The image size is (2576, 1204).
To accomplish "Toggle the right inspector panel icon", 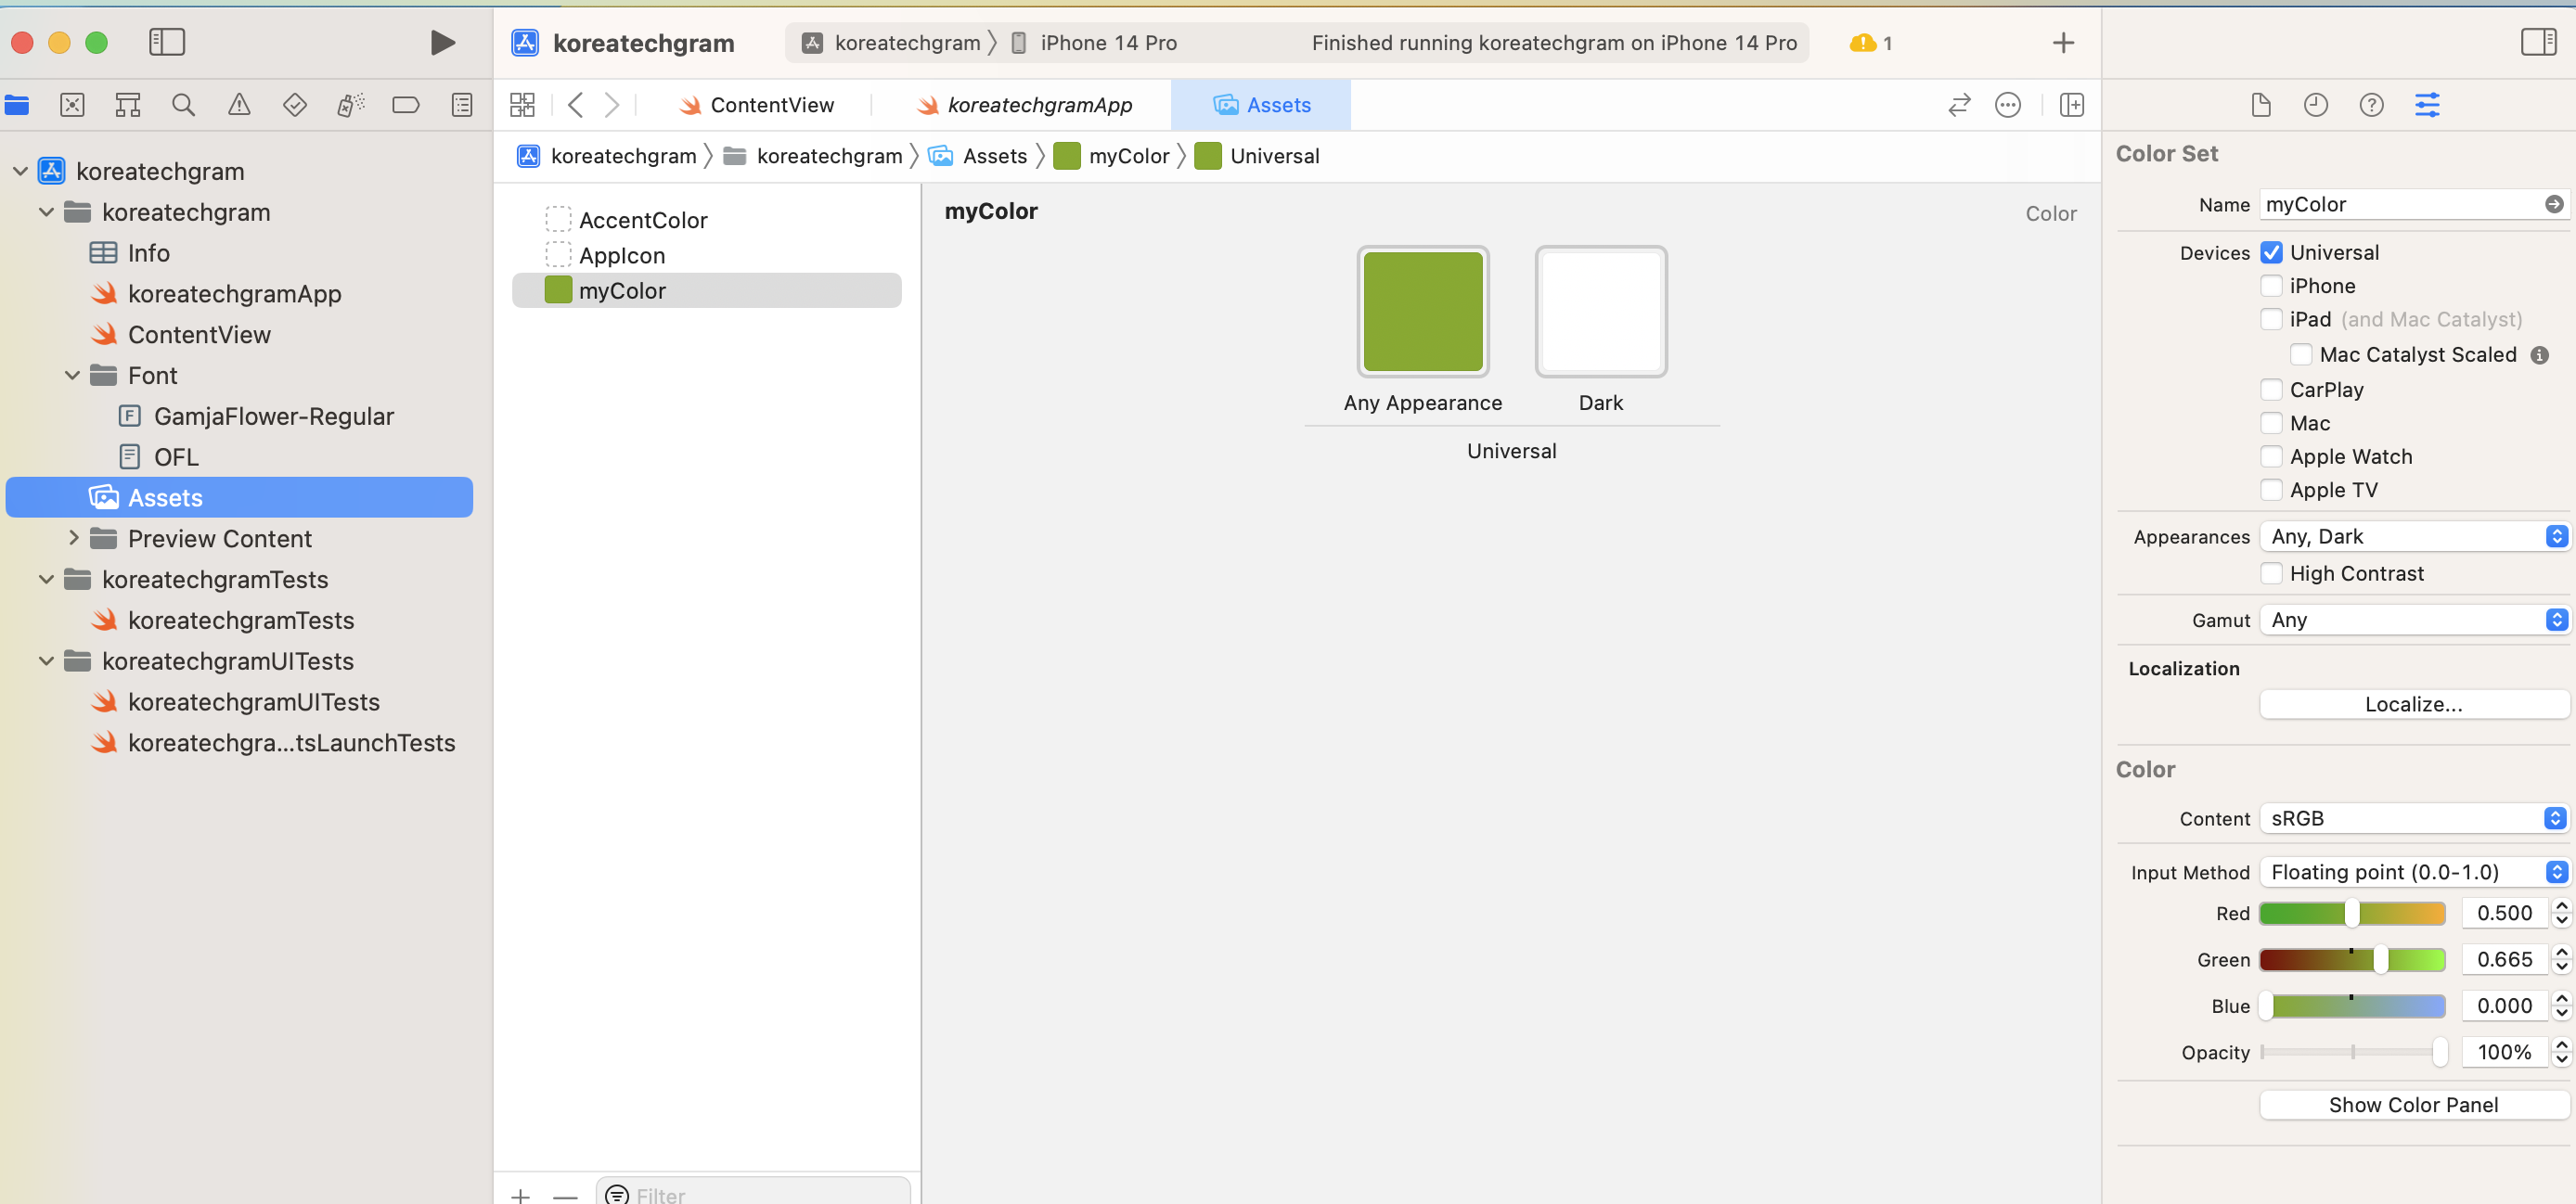I will click(2539, 42).
